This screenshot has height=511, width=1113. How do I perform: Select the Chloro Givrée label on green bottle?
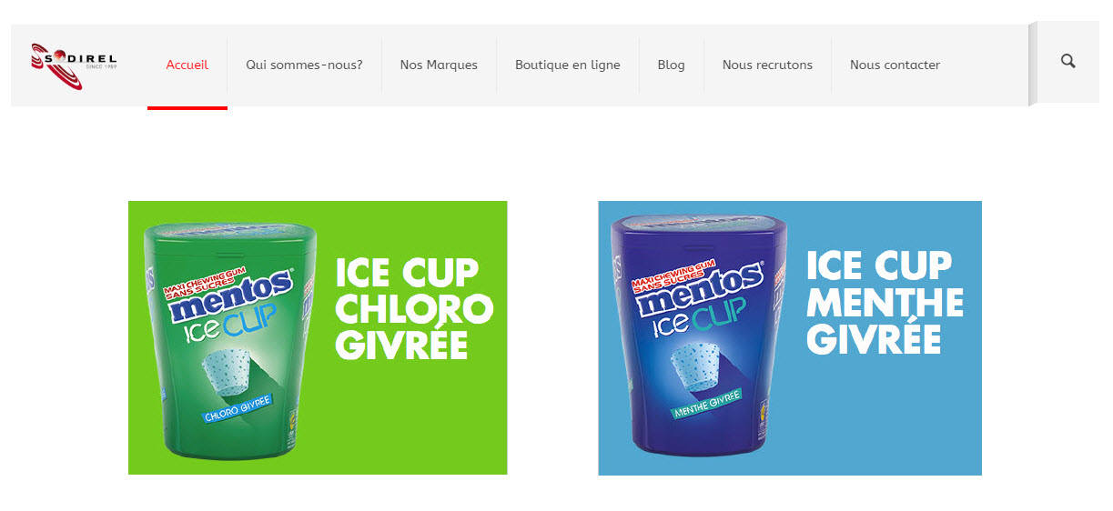(238, 414)
